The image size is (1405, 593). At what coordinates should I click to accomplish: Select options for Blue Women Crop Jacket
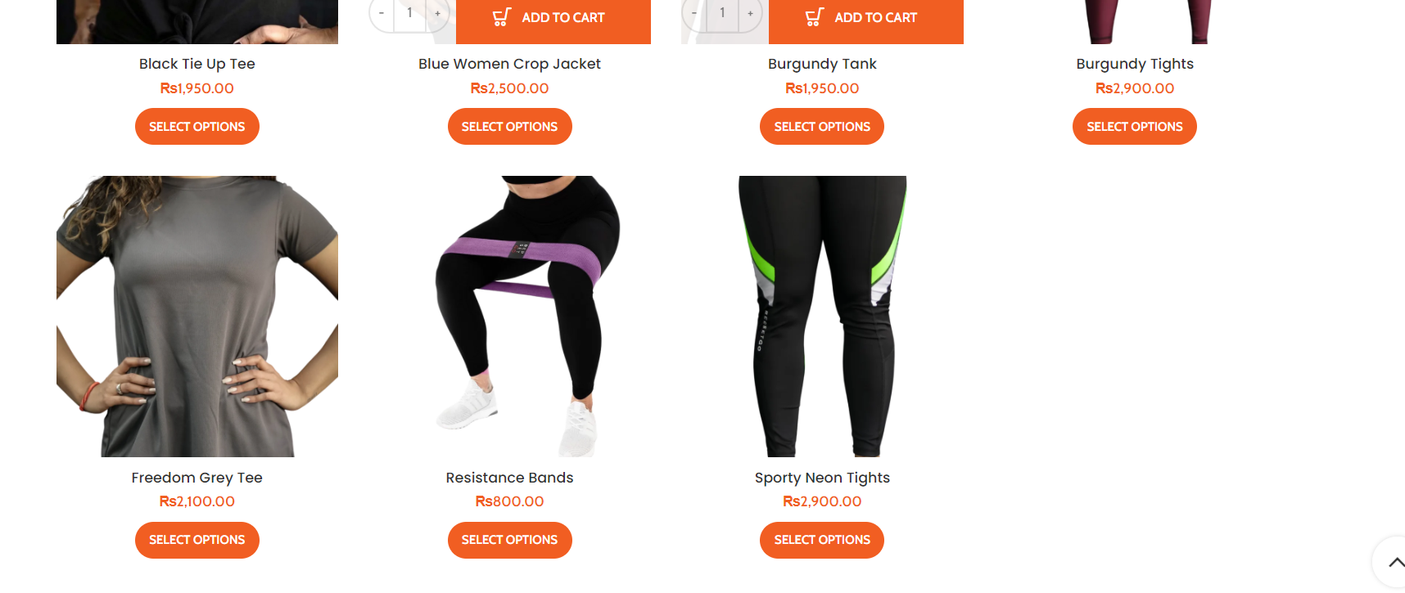[510, 127]
